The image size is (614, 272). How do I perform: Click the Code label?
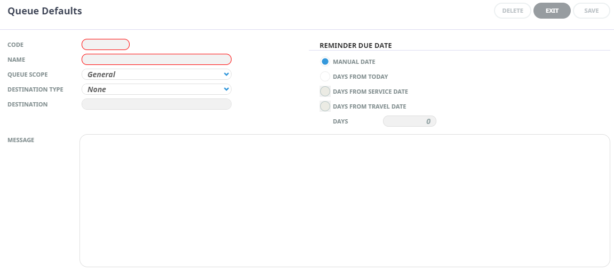[15, 45]
